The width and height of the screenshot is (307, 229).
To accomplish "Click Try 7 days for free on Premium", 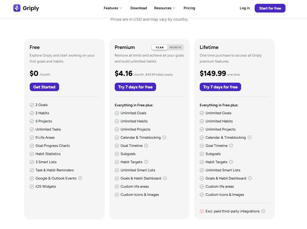I will point(135,87).
